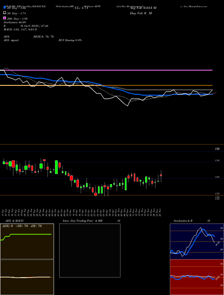Click the 'BUY Slowing @ 0%' signal text
This screenshot has width=224, height=295.
(x=70, y=40)
